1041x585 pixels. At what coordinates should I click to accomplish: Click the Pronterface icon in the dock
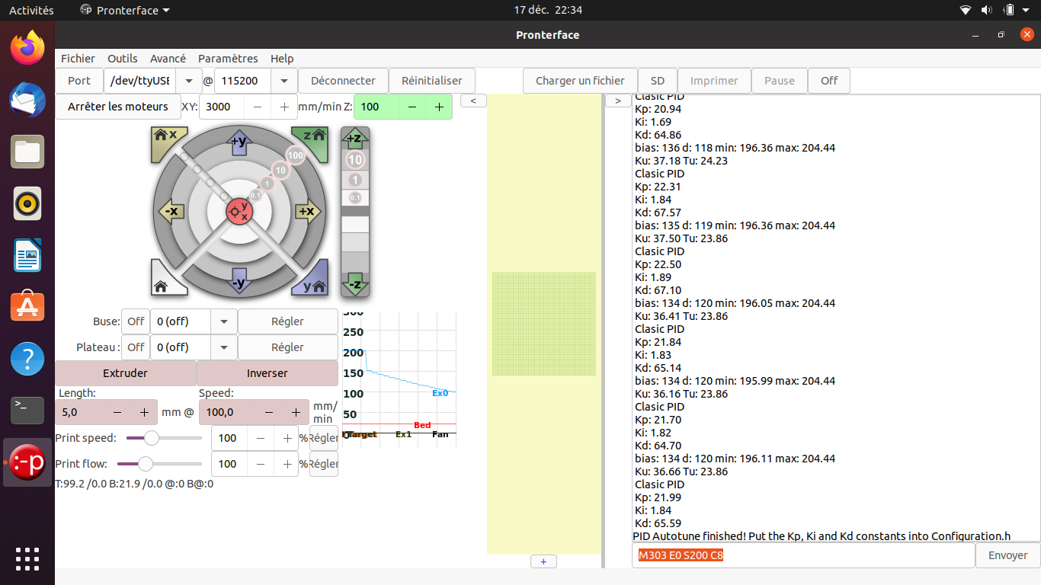tap(27, 462)
